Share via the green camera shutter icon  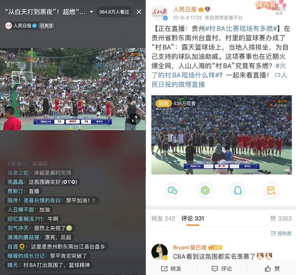click(x=205, y=190)
